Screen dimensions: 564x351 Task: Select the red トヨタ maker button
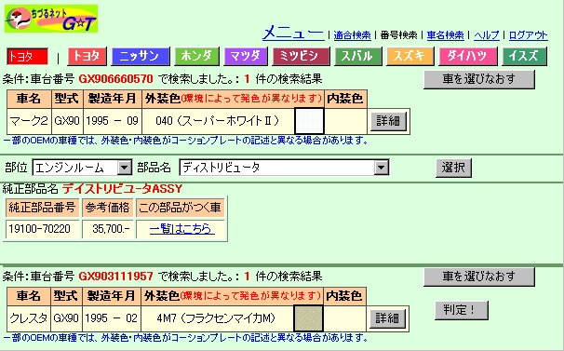(x=87, y=56)
